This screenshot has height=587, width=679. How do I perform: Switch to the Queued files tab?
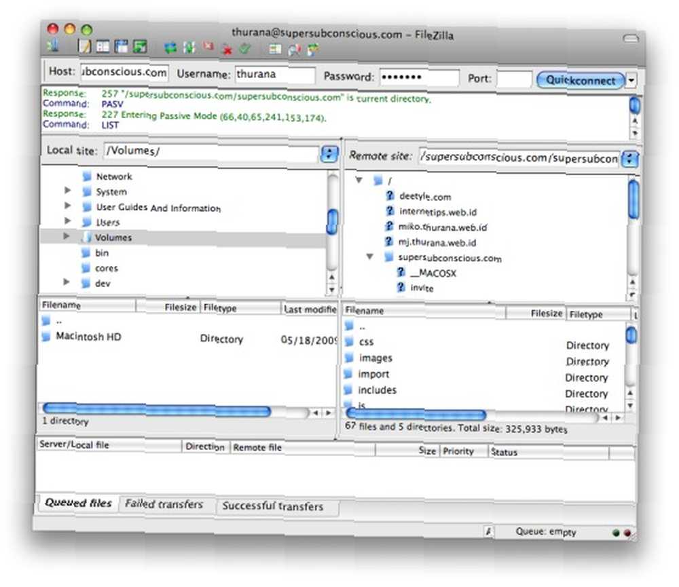[x=78, y=503]
